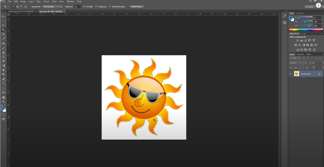Select the Brush tool
324x167 pixels.
coord(4,48)
